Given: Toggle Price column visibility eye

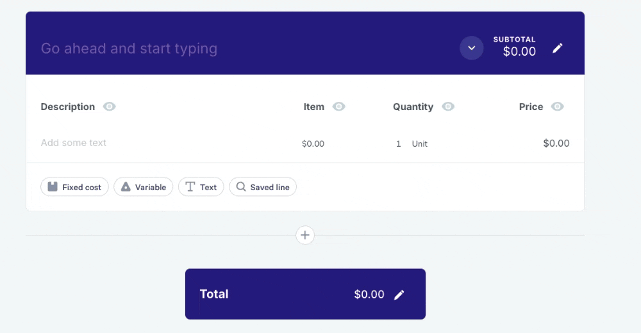Looking at the screenshot, I should click(x=558, y=107).
